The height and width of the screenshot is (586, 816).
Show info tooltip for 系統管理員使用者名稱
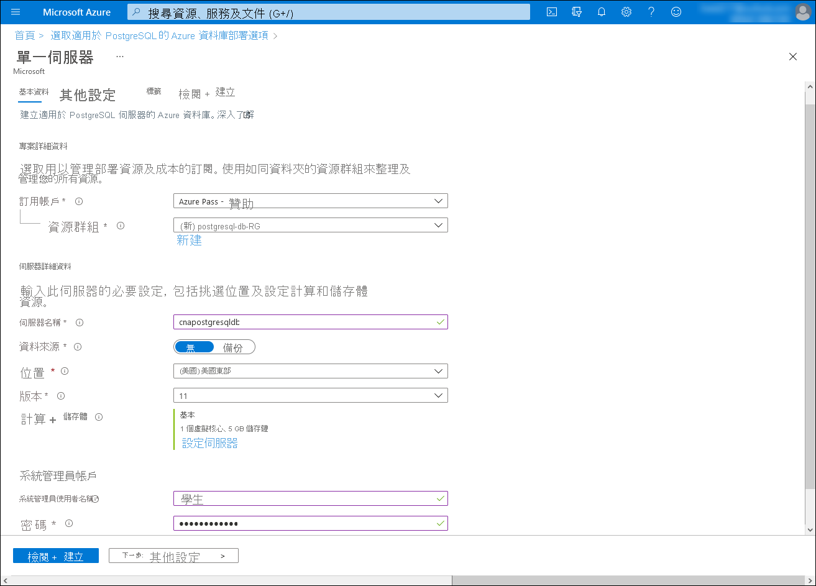pyautogui.click(x=96, y=499)
